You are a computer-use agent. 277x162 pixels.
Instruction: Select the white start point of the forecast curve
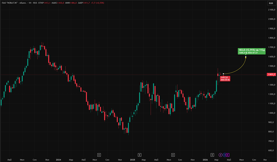coord(223,74)
